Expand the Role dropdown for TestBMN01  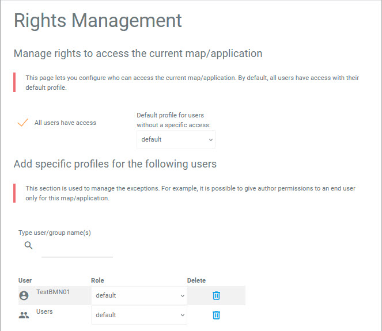pyautogui.click(x=139, y=295)
